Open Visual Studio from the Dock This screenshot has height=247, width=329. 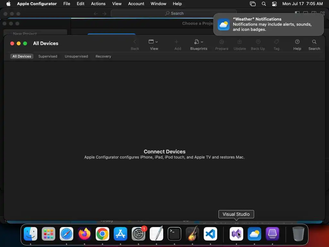(236, 234)
